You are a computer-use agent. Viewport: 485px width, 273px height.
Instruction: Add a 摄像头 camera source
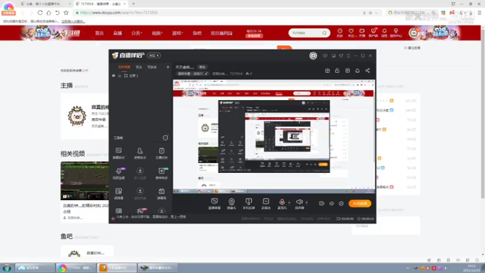click(x=232, y=204)
